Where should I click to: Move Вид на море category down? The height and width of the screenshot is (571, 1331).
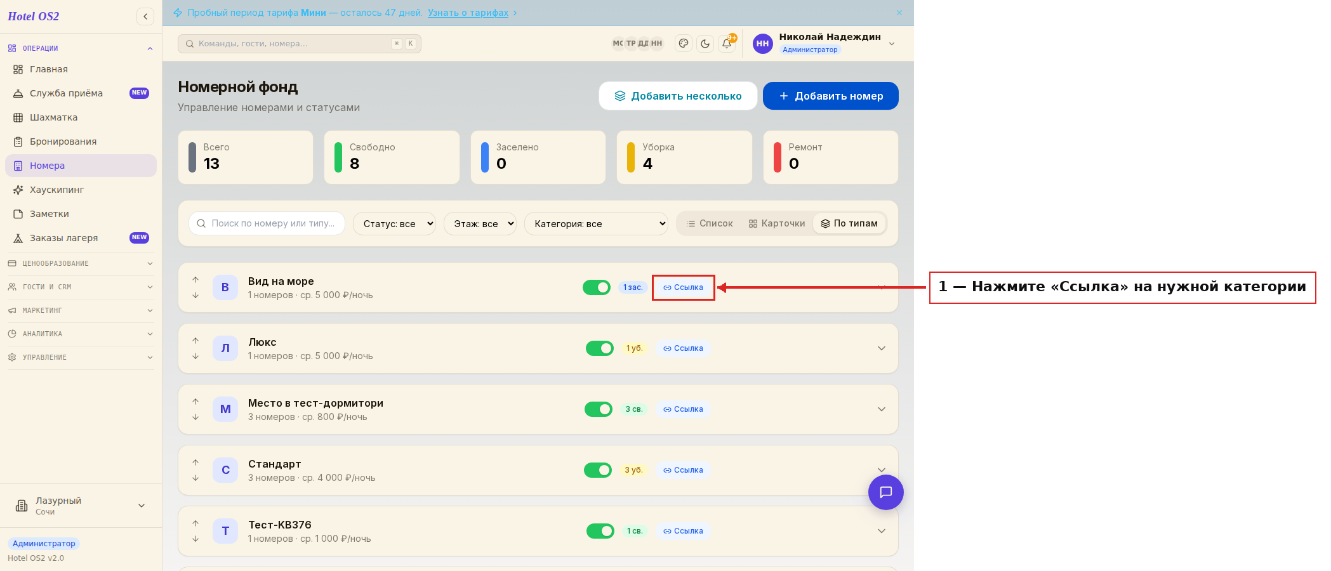coord(195,295)
